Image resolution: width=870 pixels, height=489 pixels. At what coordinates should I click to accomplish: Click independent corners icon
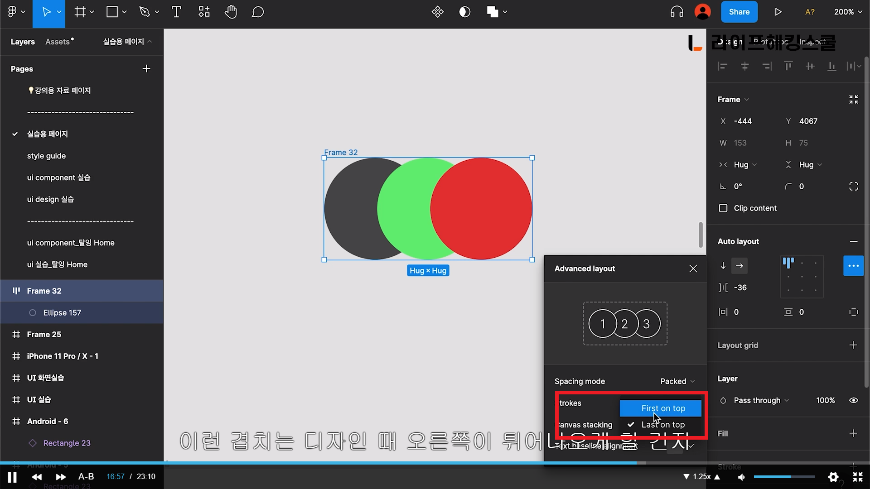[x=853, y=187]
